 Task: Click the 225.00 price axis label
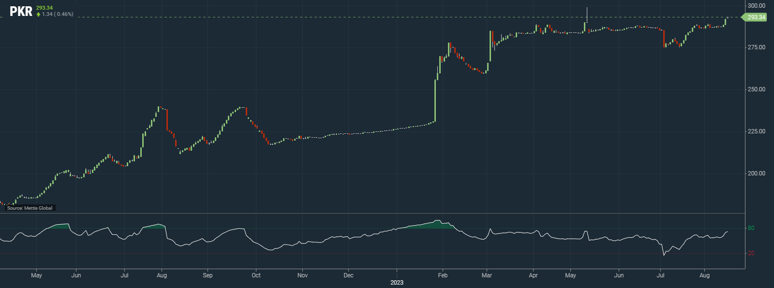(757, 131)
